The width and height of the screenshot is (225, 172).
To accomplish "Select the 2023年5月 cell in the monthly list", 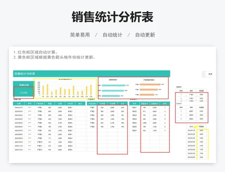I will coord(191,146).
